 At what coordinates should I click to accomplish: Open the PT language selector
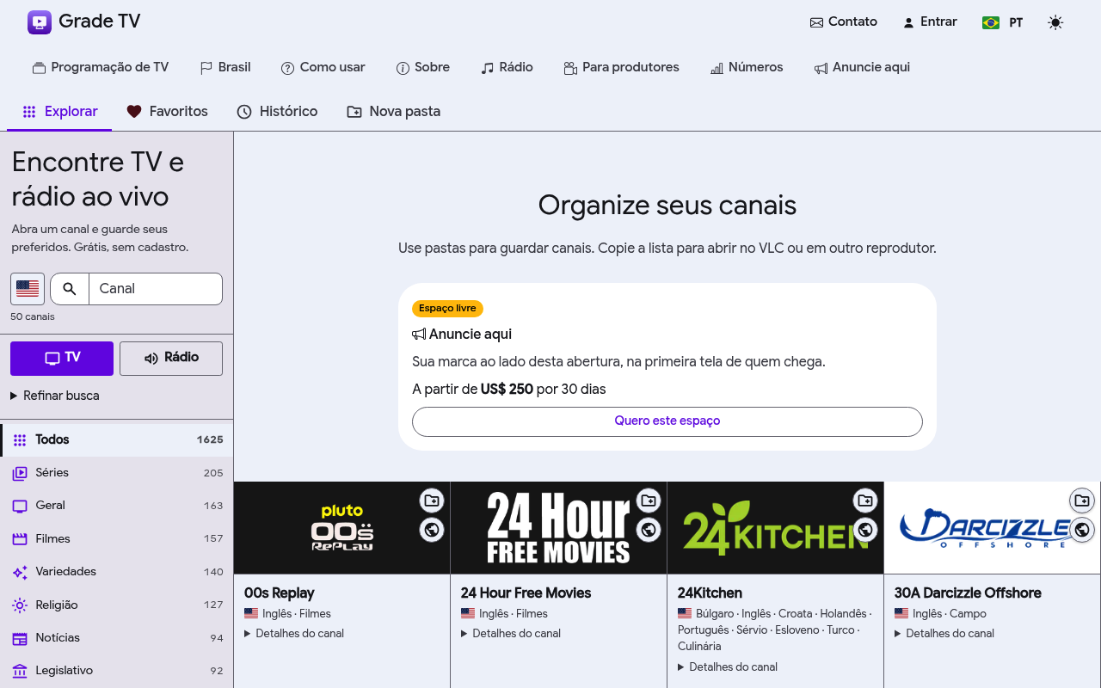[1003, 22]
